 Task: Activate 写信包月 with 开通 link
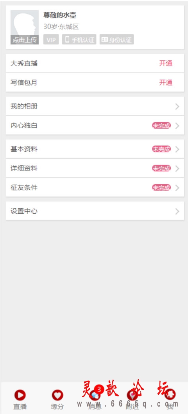click(166, 83)
